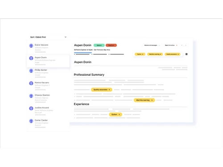Open the Justine Arcand candidate name
Viewport: 223px width, 167px height.
[x=41, y=108]
